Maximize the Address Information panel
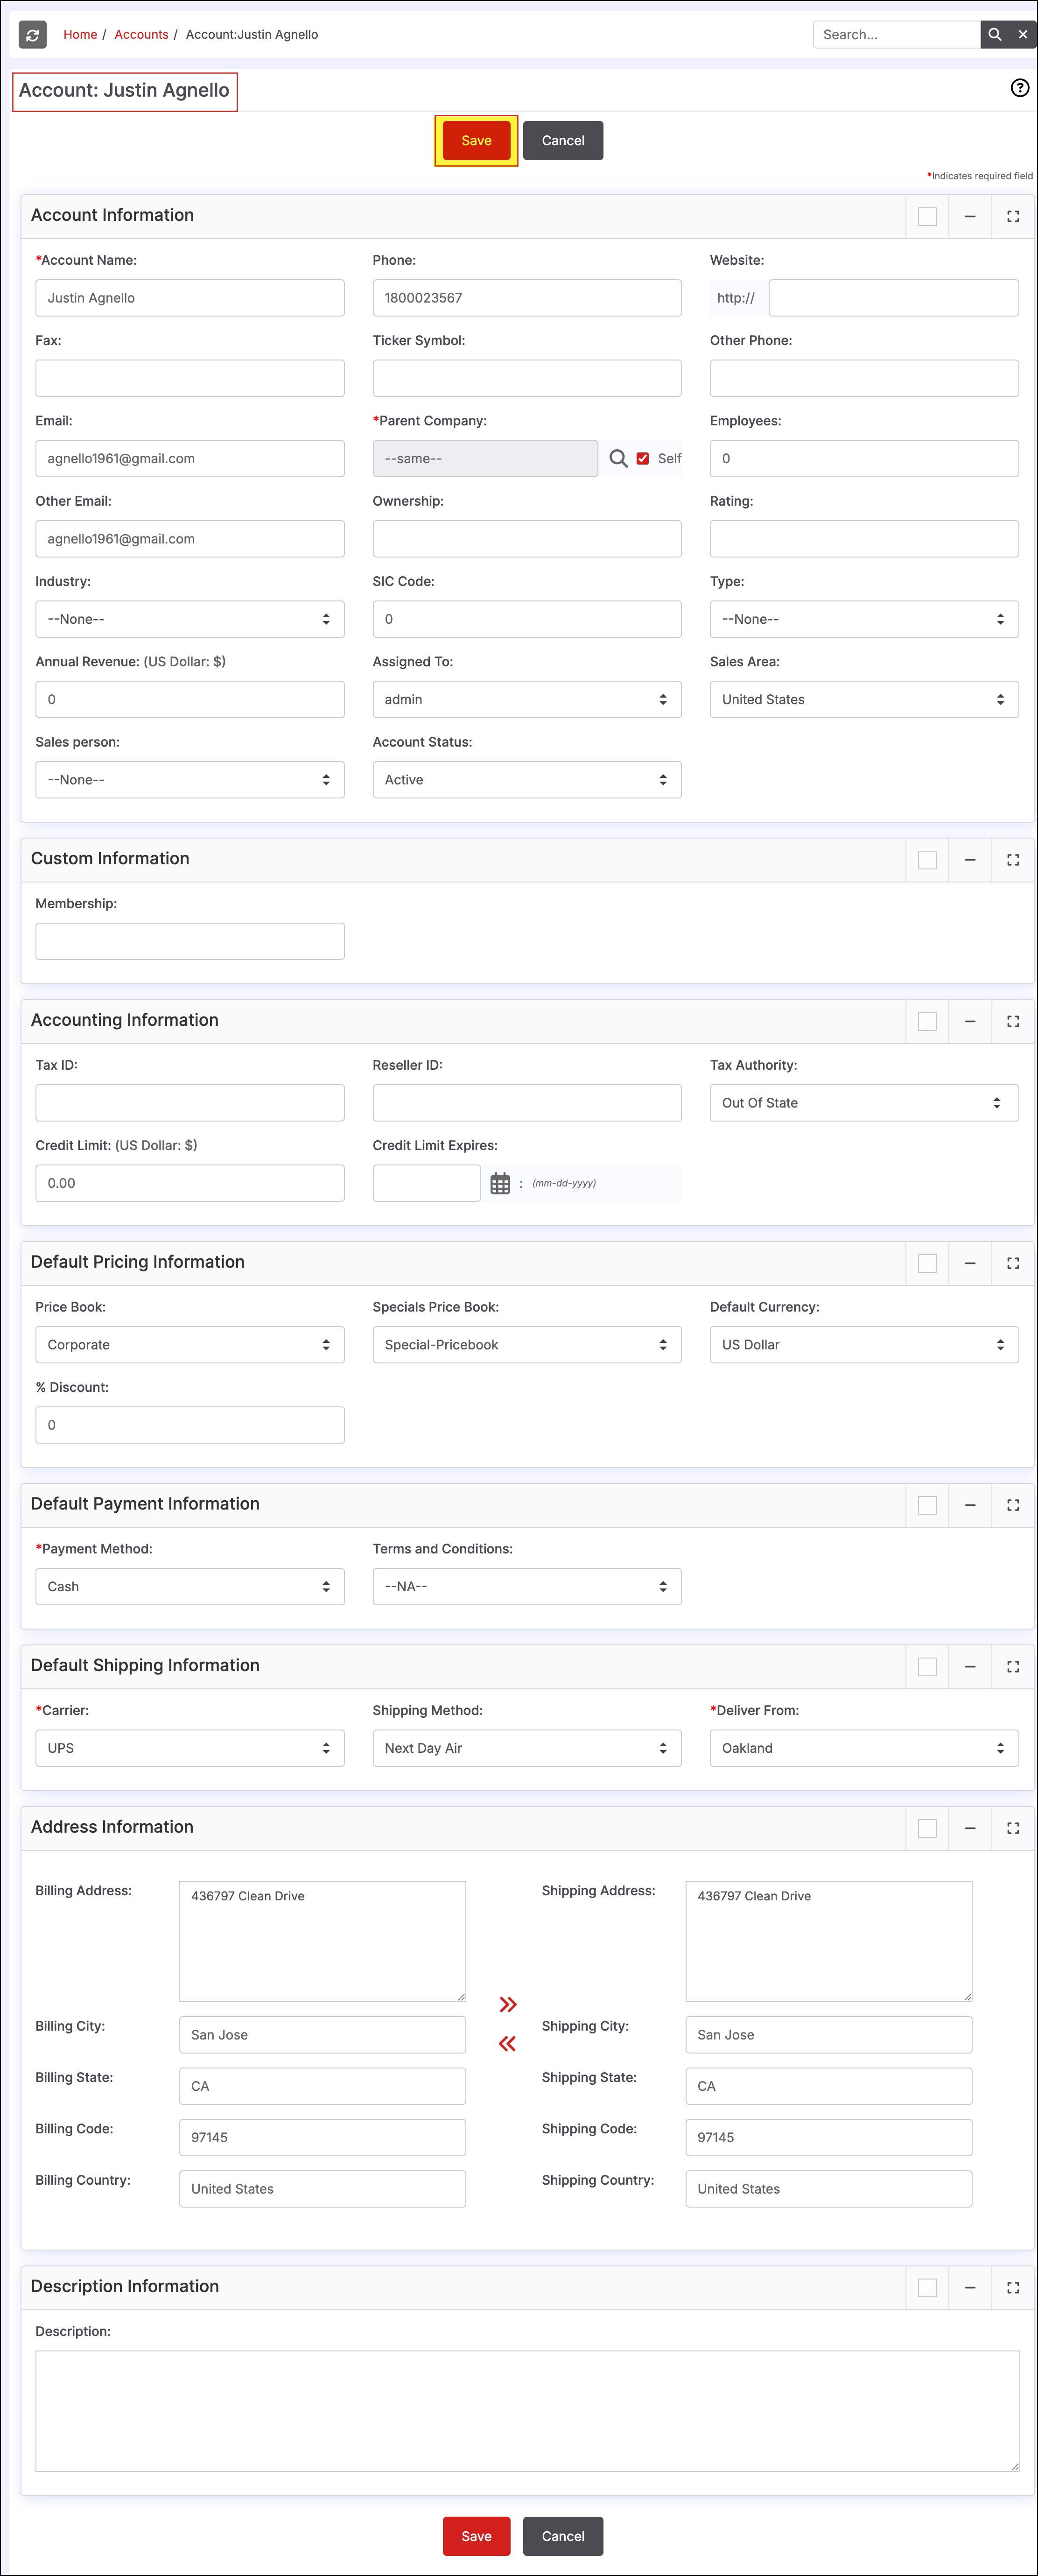Screen dimensions: 1038x2576 click(x=1012, y=1828)
